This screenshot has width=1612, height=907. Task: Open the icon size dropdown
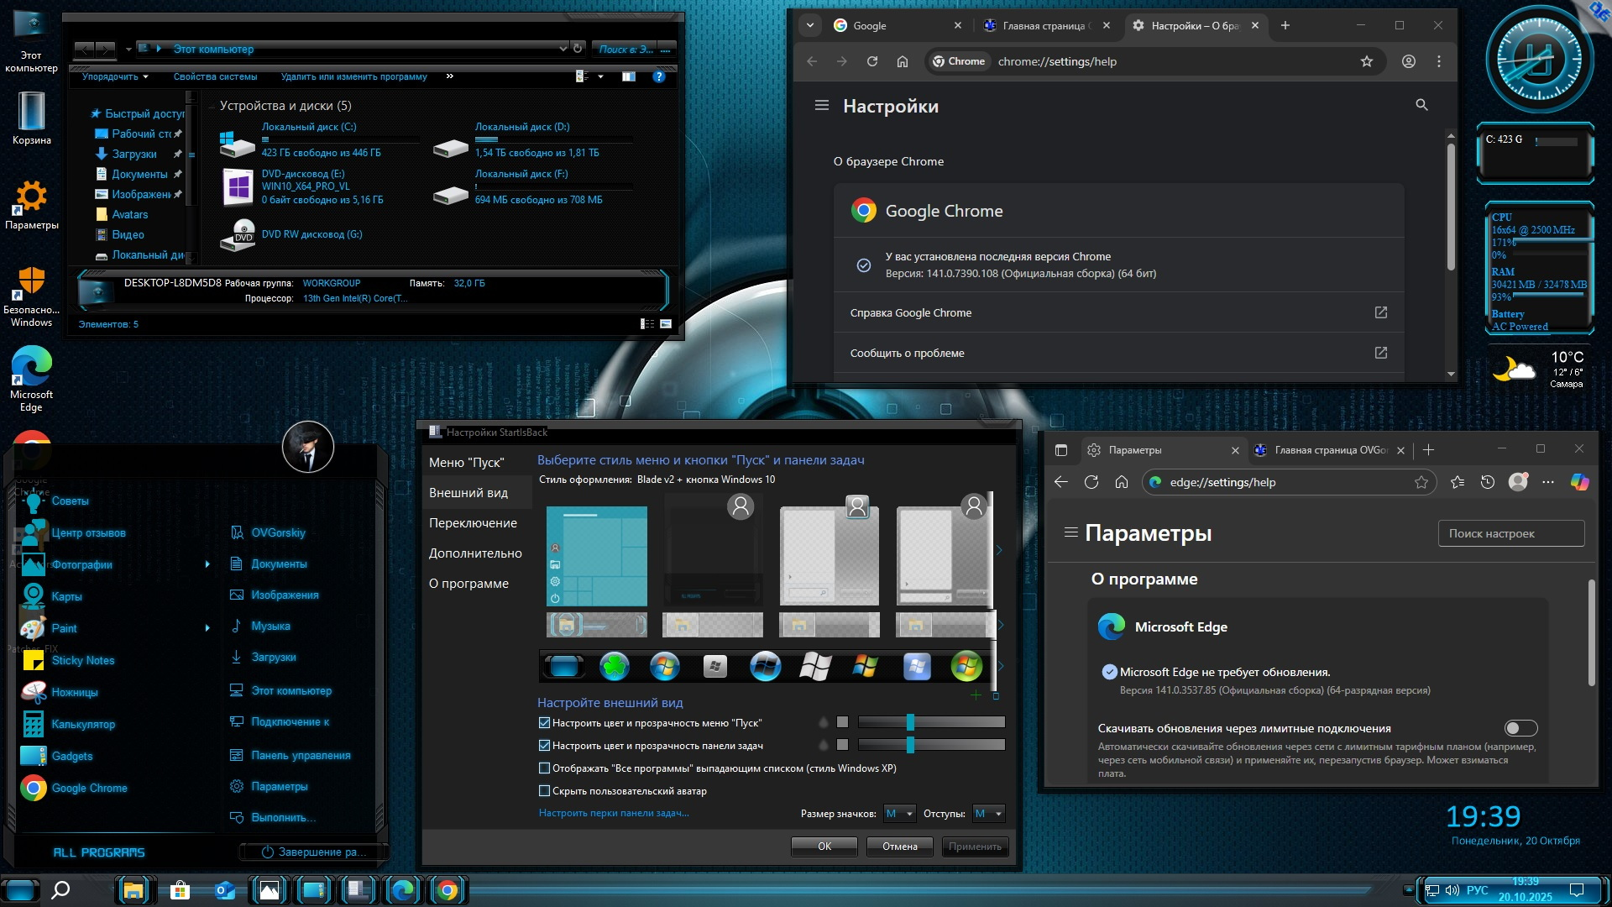(899, 814)
